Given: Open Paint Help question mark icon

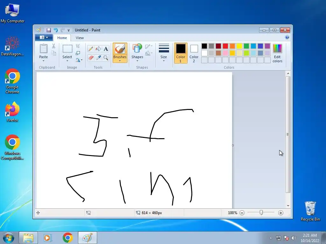Looking at the screenshot, I should (287, 37).
